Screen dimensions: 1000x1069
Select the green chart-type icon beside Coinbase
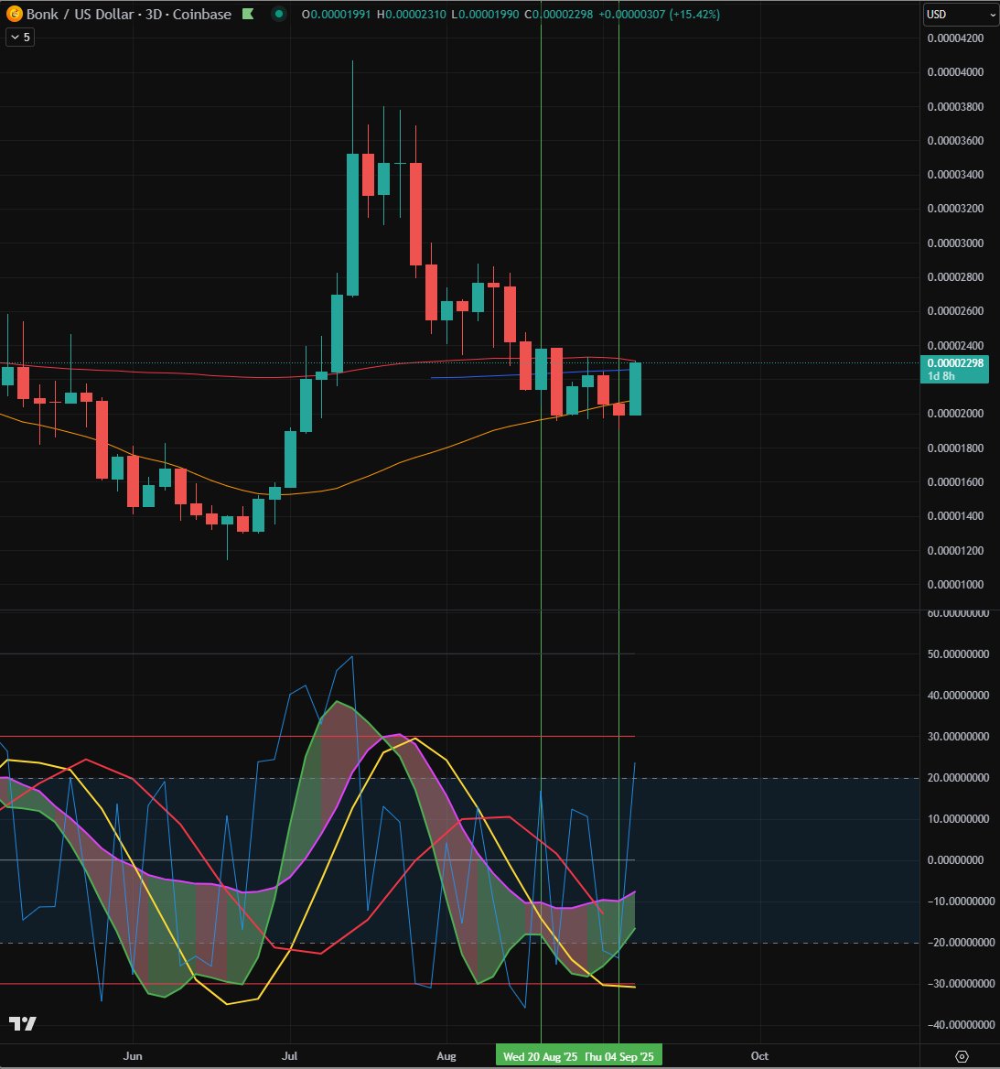pyautogui.click(x=247, y=15)
